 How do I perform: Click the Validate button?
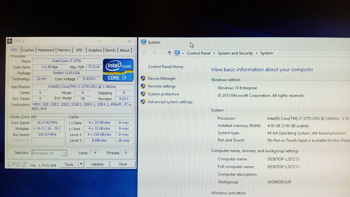tap(97, 164)
